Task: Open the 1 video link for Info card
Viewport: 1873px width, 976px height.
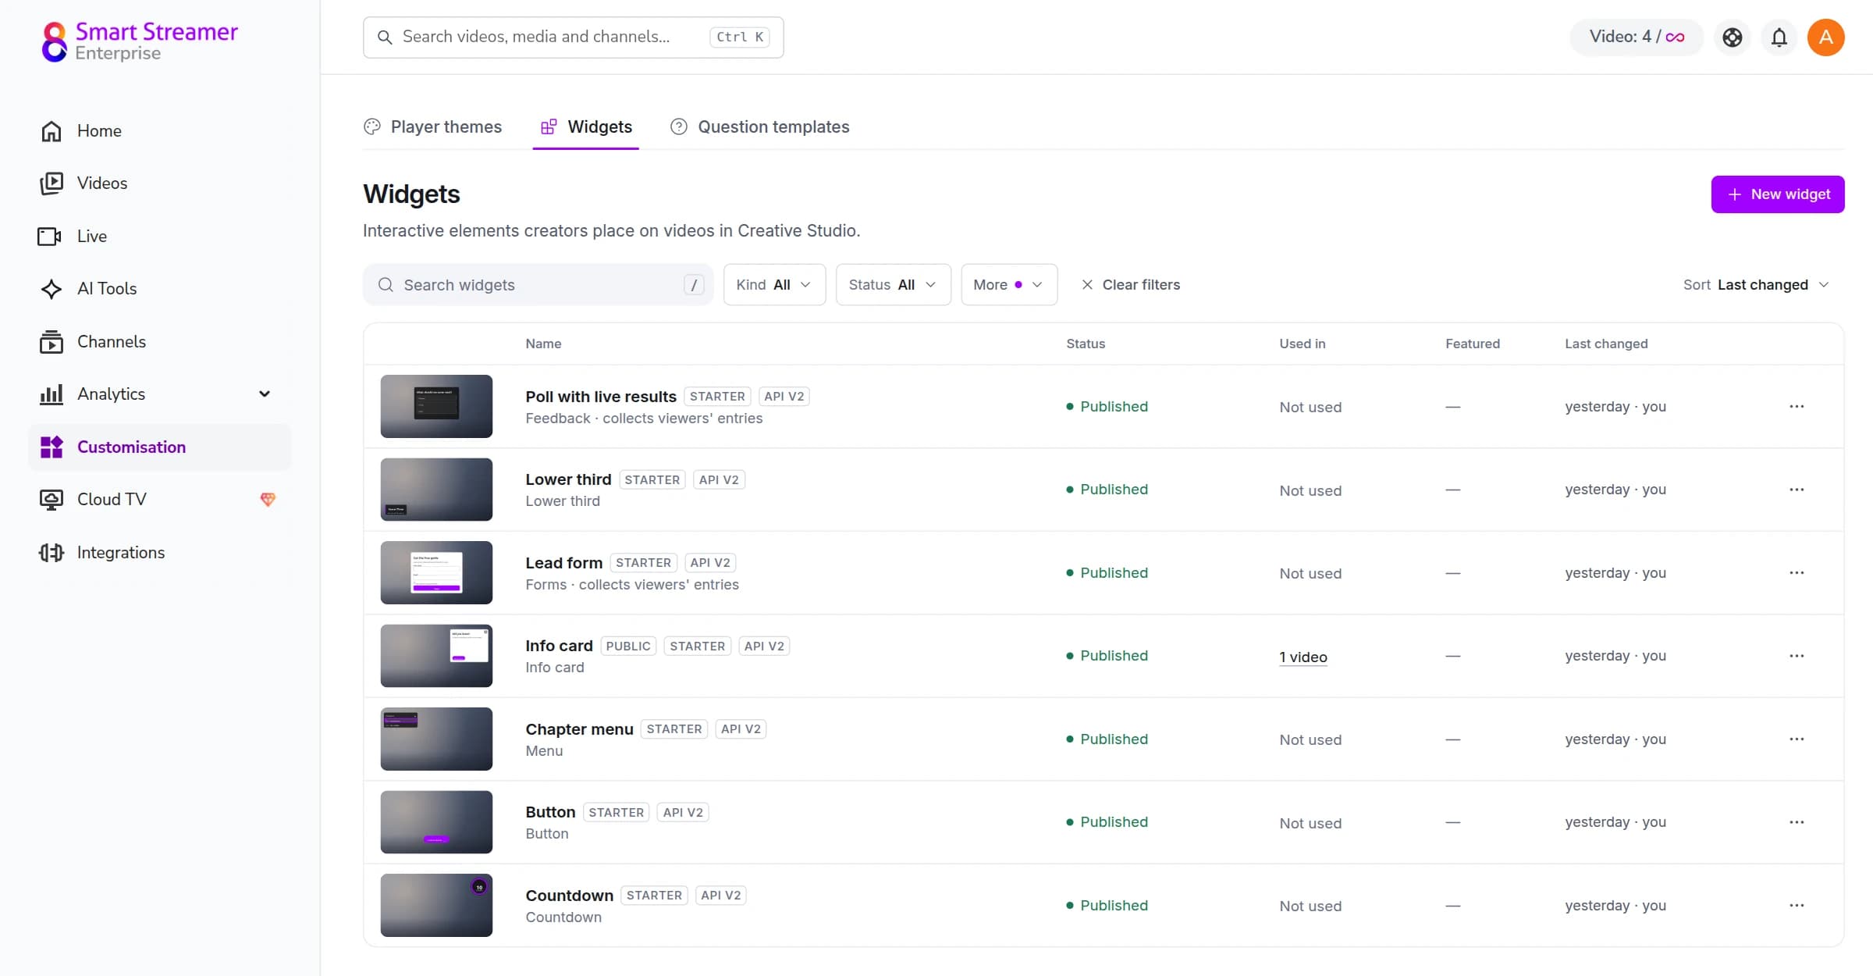Action: (1303, 657)
